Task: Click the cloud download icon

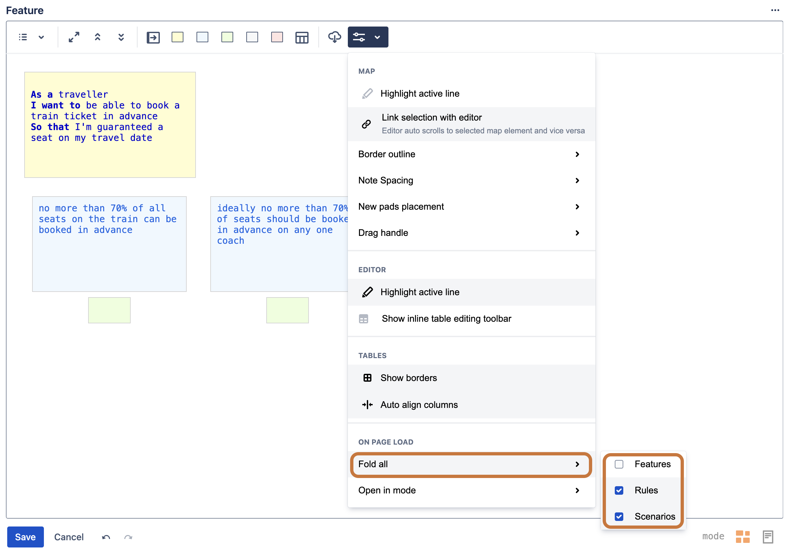Action: [334, 37]
